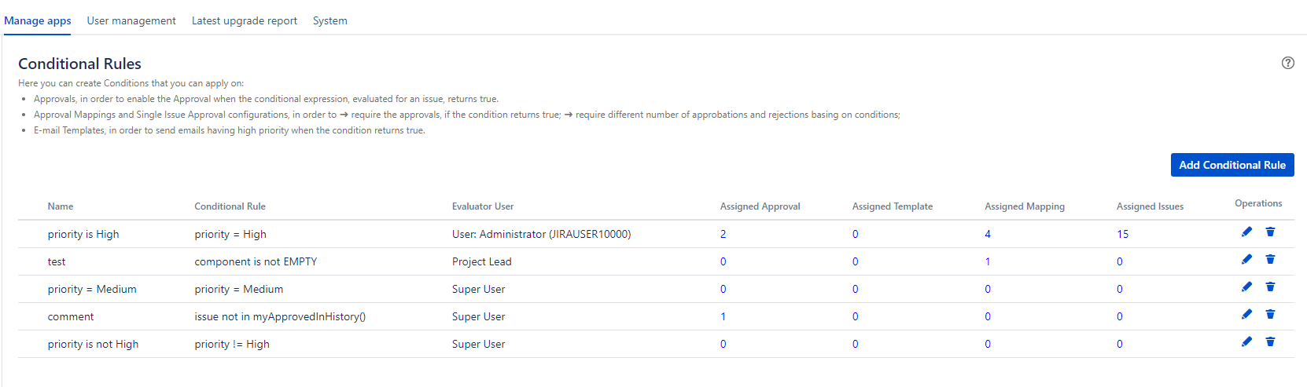Delete the 'comment' conditional rule
The height and width of the screenshot is (387, 1307).
tap(1270, 314)
